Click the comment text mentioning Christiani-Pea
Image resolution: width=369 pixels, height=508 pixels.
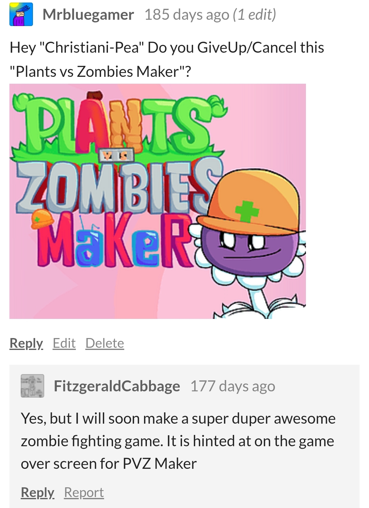click(x=167, y=59)
